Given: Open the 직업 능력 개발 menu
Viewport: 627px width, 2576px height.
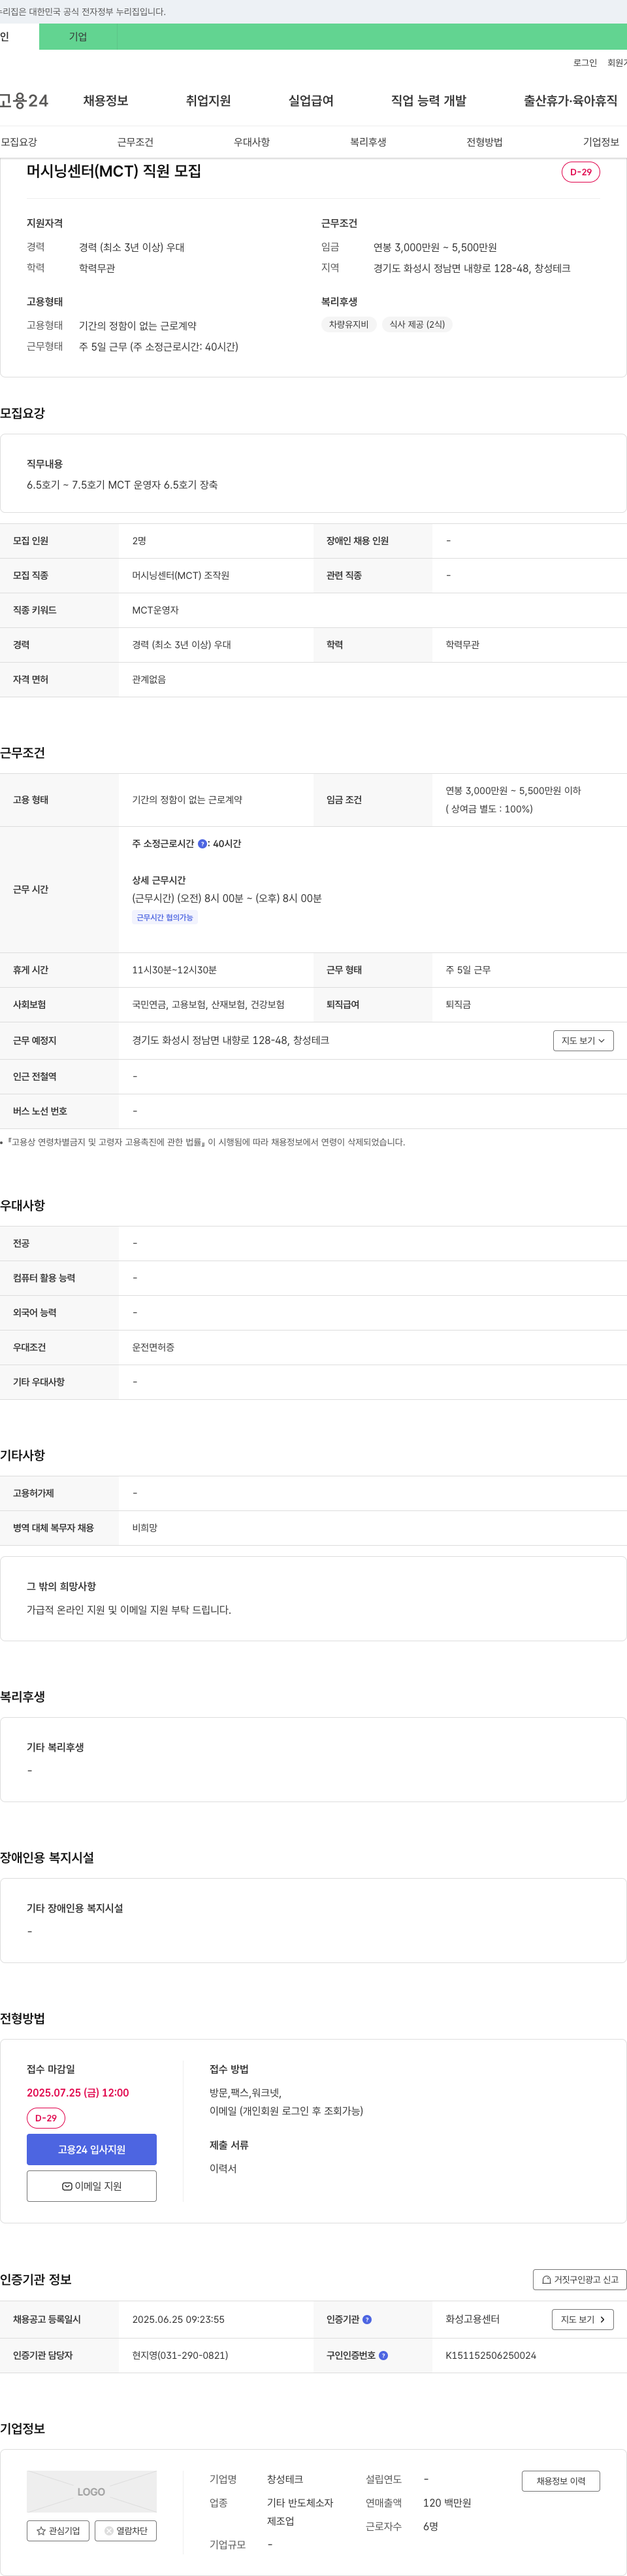Looking at the screenshot, I should point(428,101).
